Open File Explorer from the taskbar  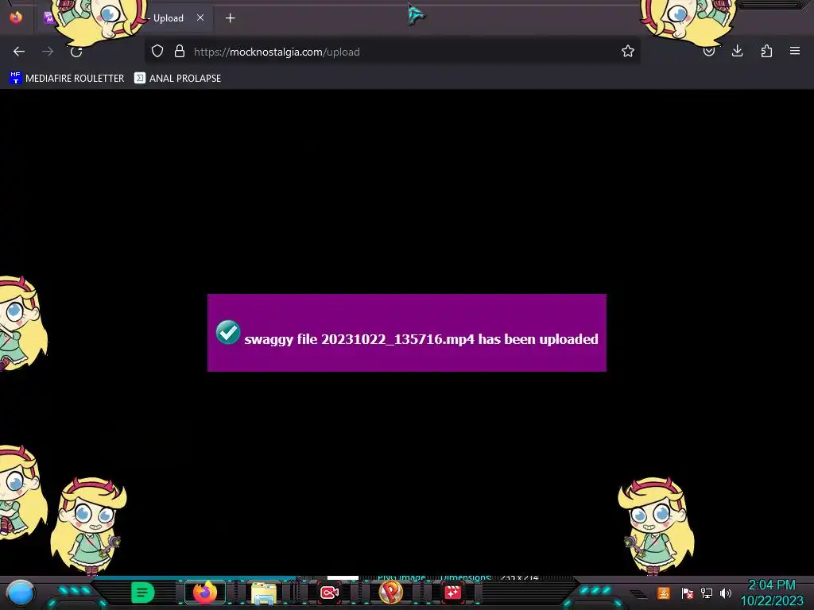[x=264, y=593]
